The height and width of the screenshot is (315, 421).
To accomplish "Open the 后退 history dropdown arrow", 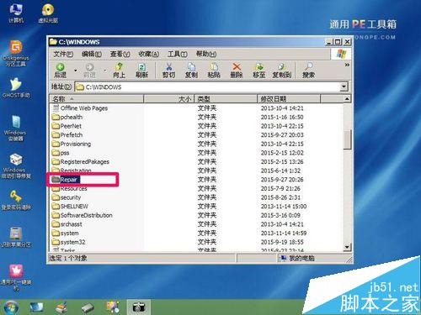I will pos(75,70).
